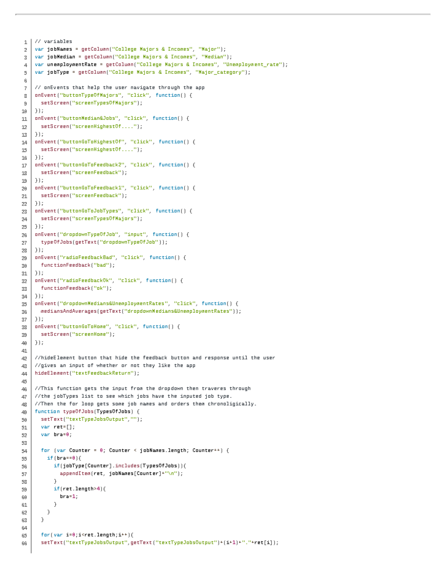Click the string "College Majors & Incomes" on line 3
Screen dimensions: 435x563
pyautogui.click(x=156, y=57)
